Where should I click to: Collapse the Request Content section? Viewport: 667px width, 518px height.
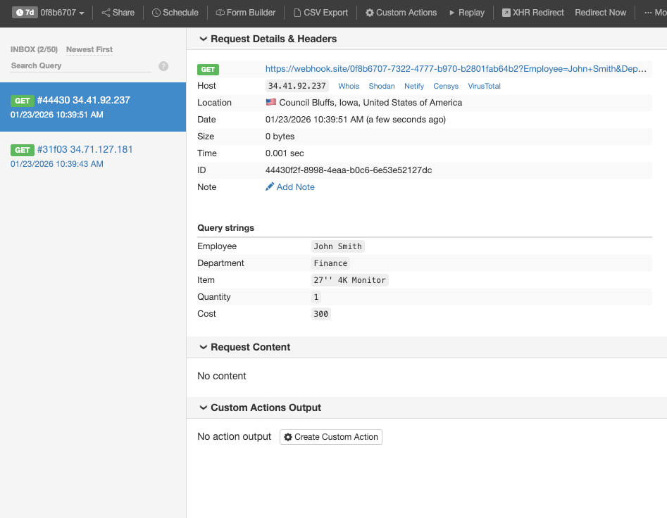[x=204, y=347]
